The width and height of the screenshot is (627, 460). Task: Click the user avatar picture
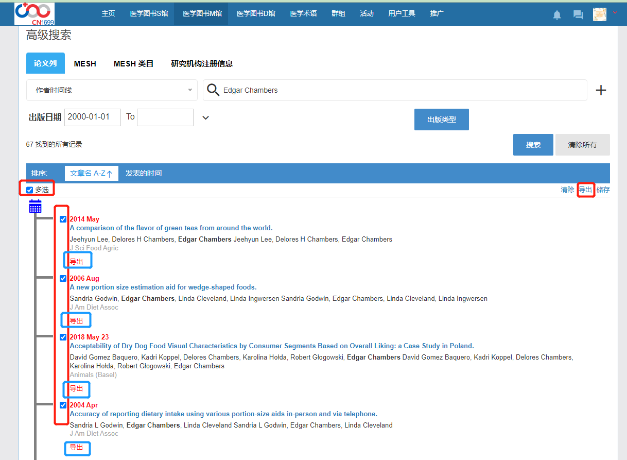point(599,14)
